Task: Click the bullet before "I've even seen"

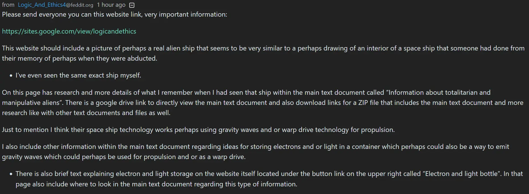Action: (11, 76)
